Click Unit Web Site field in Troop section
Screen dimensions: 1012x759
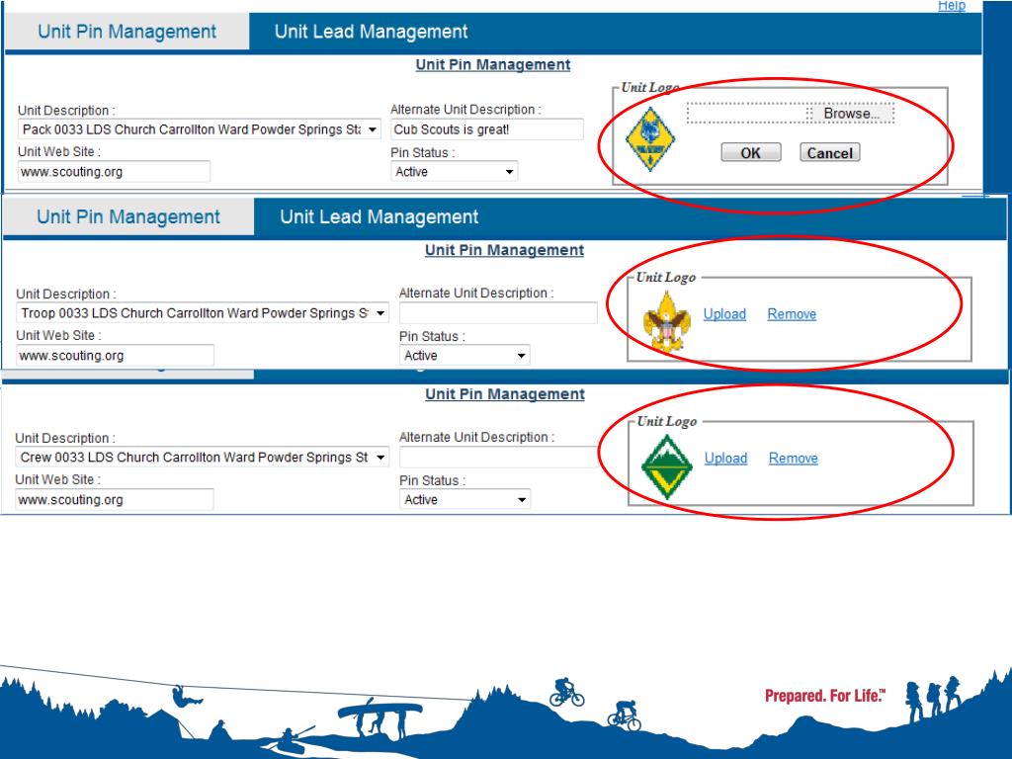[x=116, y=356]
